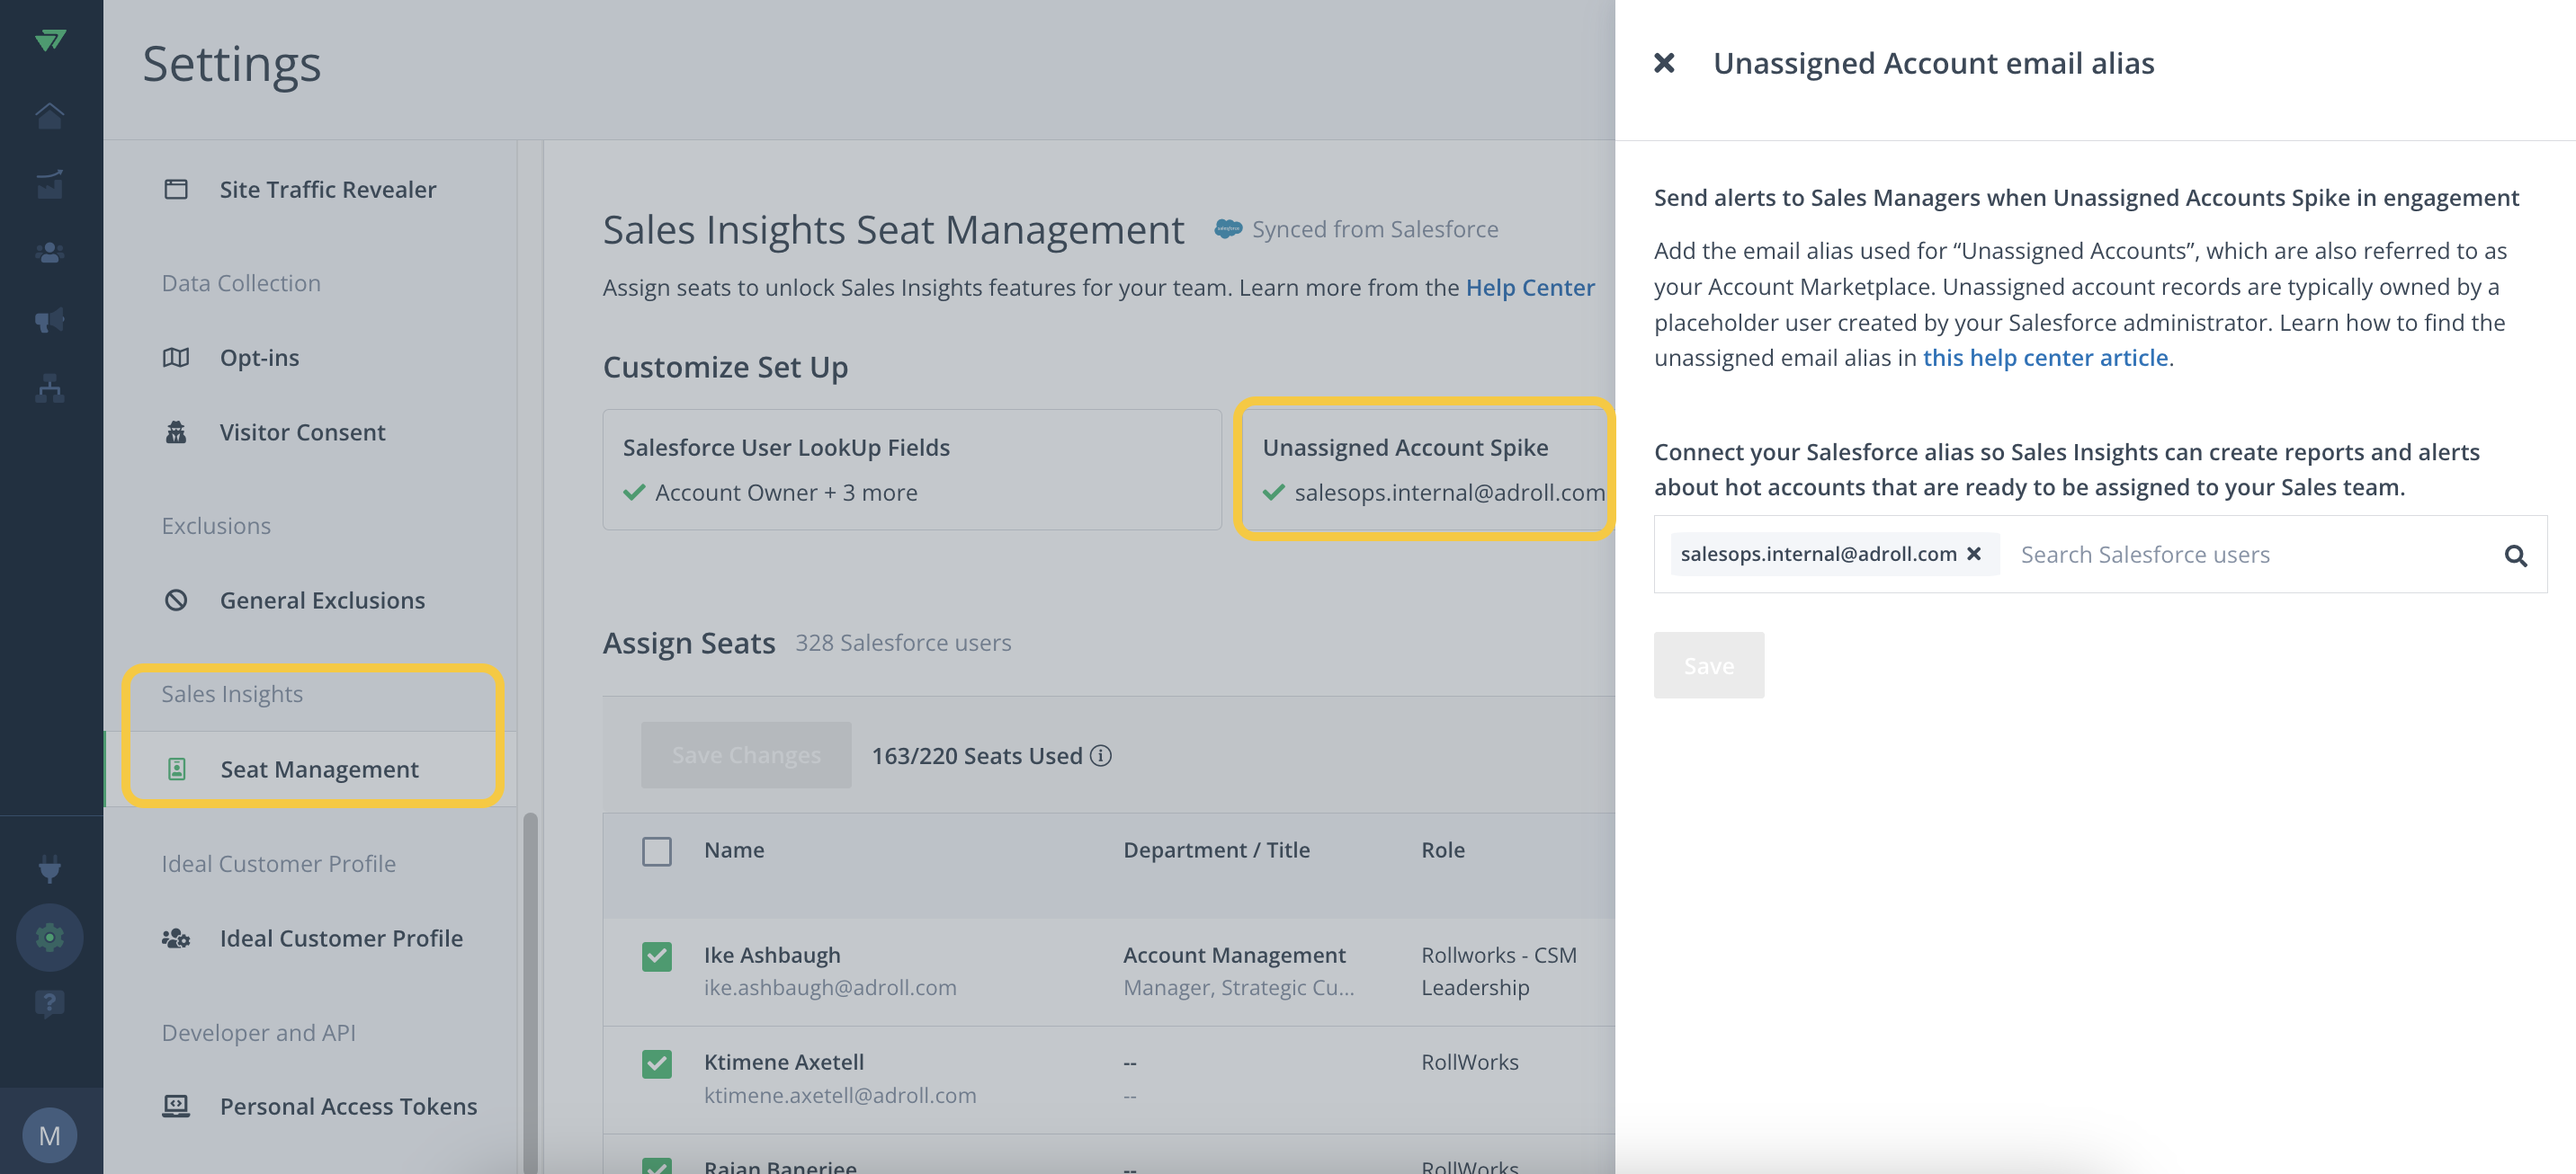Open the help question mark icon
Viewport: 2576px width, 1174px height.
click(x=50, y=1003)
